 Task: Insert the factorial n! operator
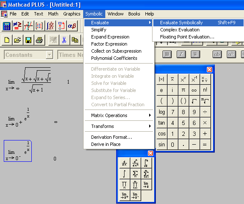tap(205, 90)
